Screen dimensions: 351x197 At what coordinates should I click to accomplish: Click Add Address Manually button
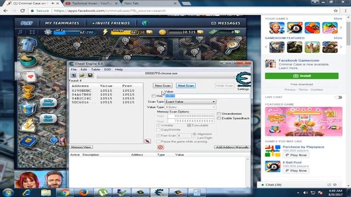coord(232,147)
